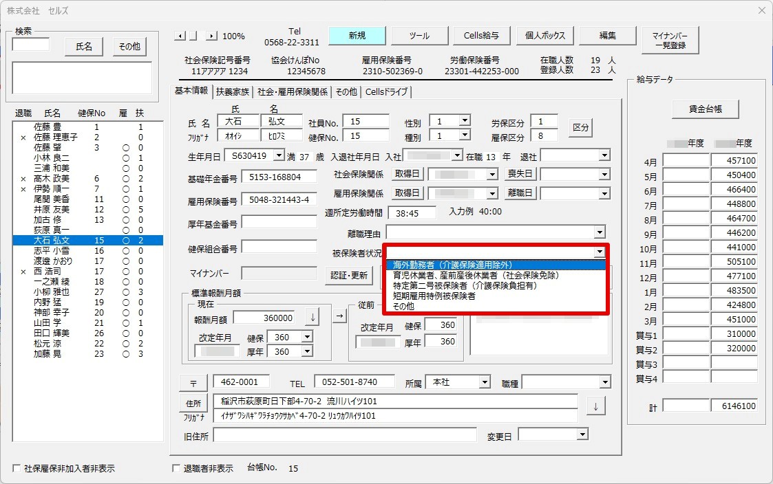The image size is (773, 484).
Task: Click the 賃金台帳 button
Action: coord(706,109)
